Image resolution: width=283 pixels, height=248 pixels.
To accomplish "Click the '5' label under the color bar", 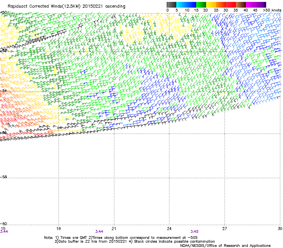I will point(177,10).
